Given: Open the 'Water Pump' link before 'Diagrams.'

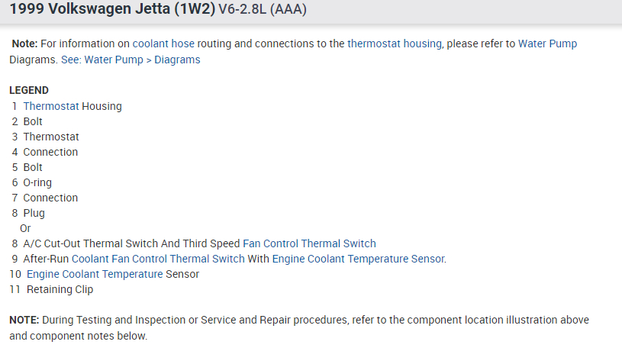Looking at the screenshot, I should 547,43.
